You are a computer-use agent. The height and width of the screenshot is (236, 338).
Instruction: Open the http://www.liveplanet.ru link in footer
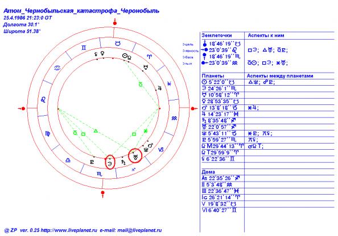[x=69, y=230]
